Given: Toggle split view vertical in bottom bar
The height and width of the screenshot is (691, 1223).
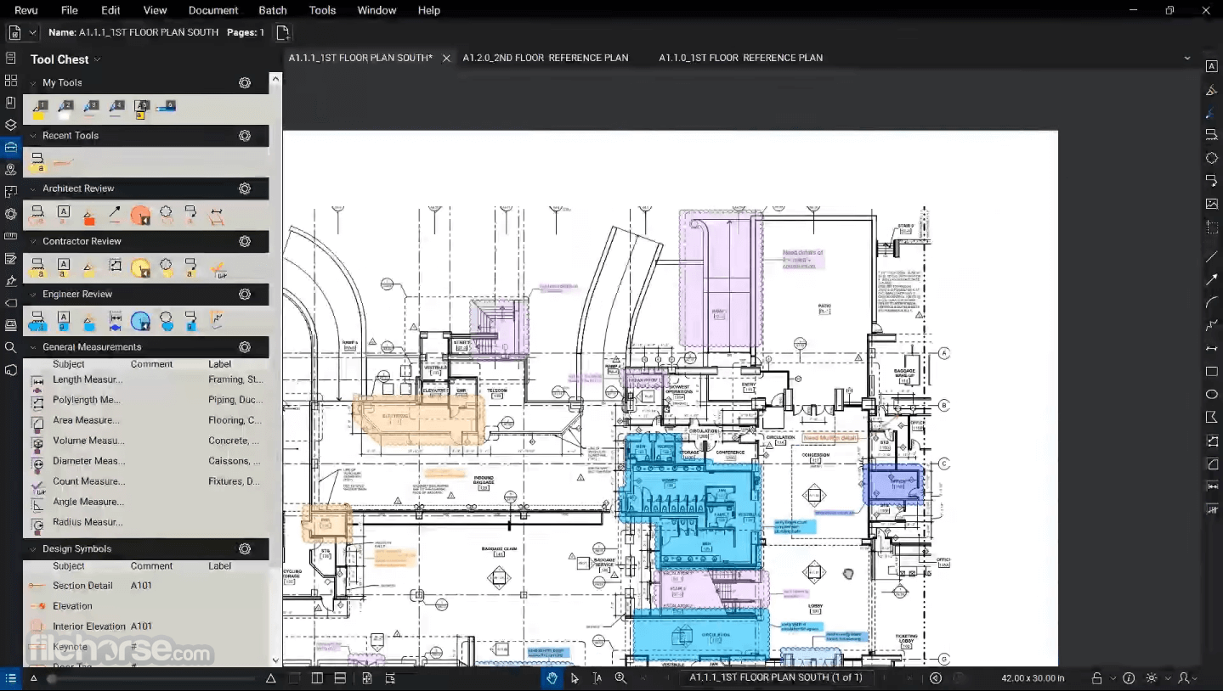Looking at the screenshot, I should click(x=317, y=677).
